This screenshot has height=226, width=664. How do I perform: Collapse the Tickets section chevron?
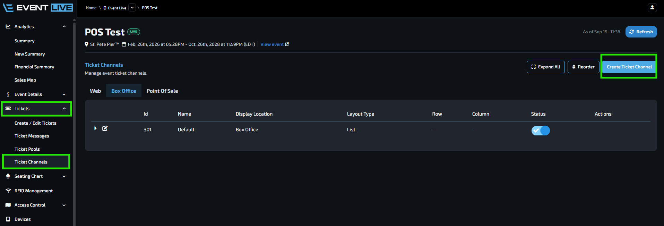coord(64,109)
